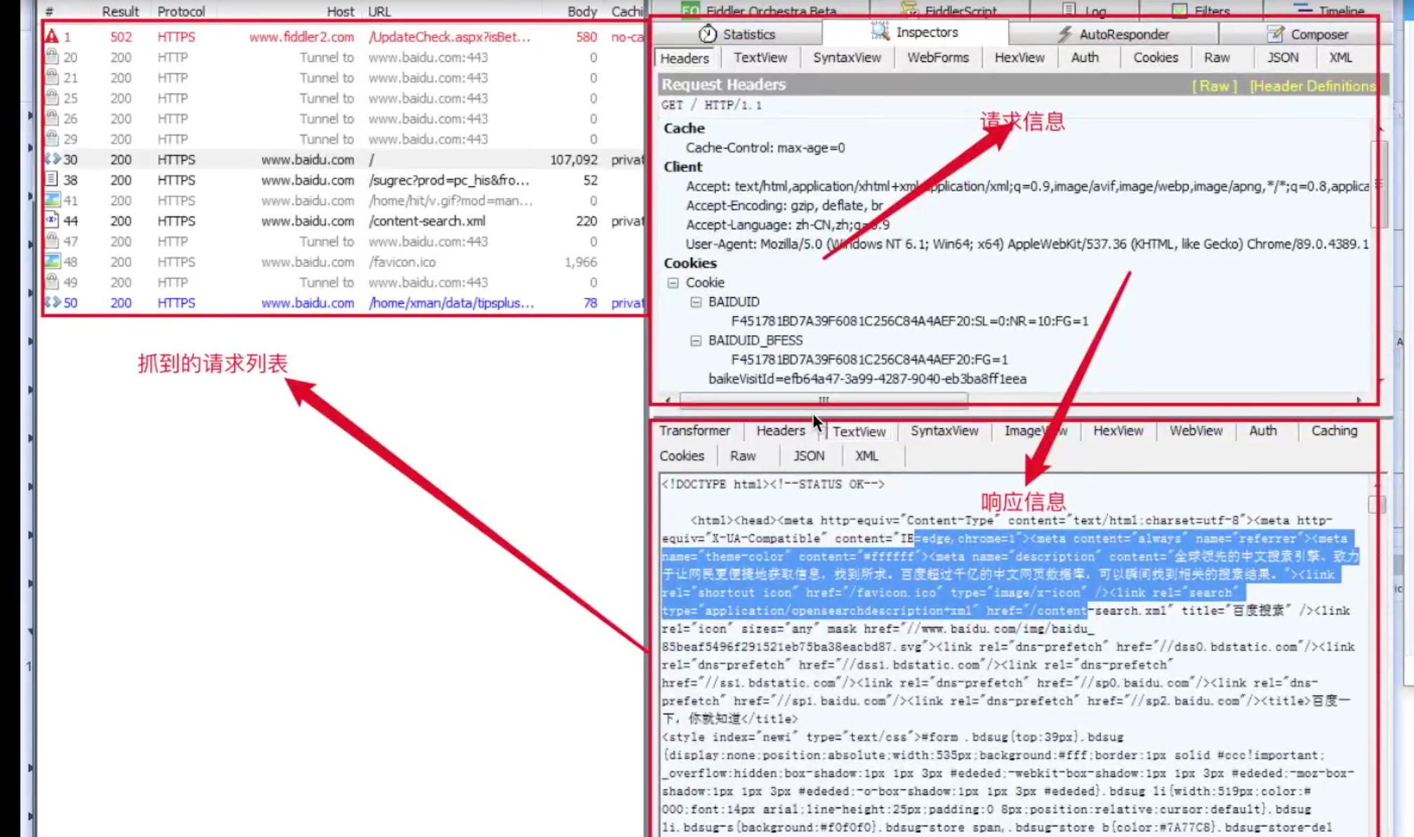Click the warning icon of session 1
The image size is (1414, 837).
tap(52, 37)
